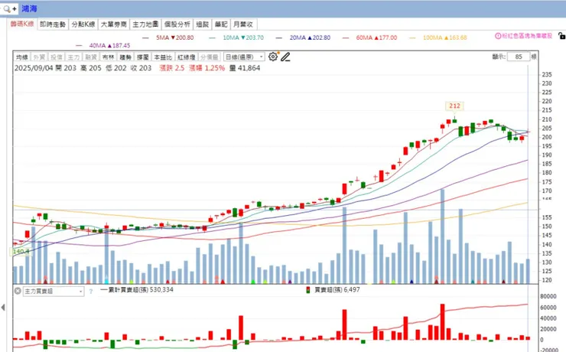Switch to the 即時走勢 tab
The image size is (566, 352).
tap(53, 24)
